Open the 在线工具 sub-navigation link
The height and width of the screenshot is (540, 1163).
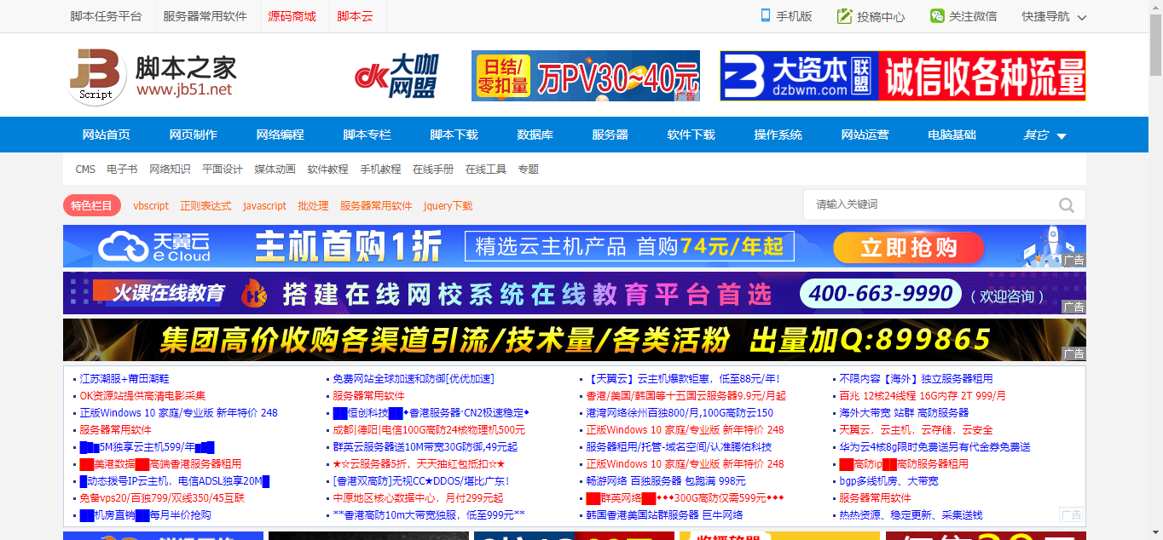pyautogui.click(x=486, y=169)
